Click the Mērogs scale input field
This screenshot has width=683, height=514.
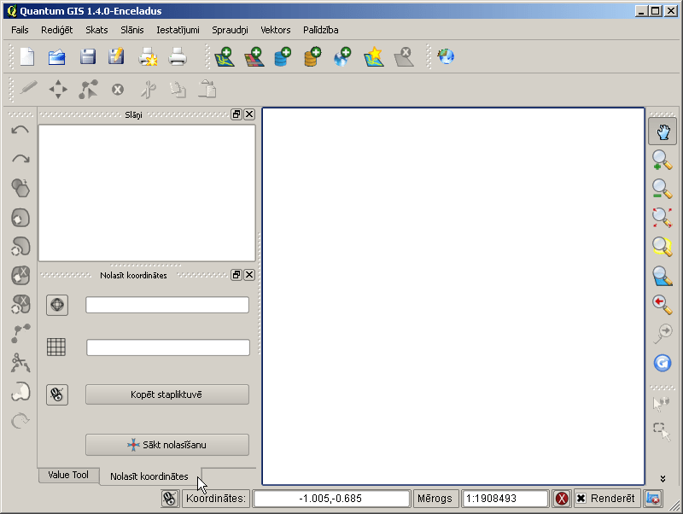tap(505, 499)
